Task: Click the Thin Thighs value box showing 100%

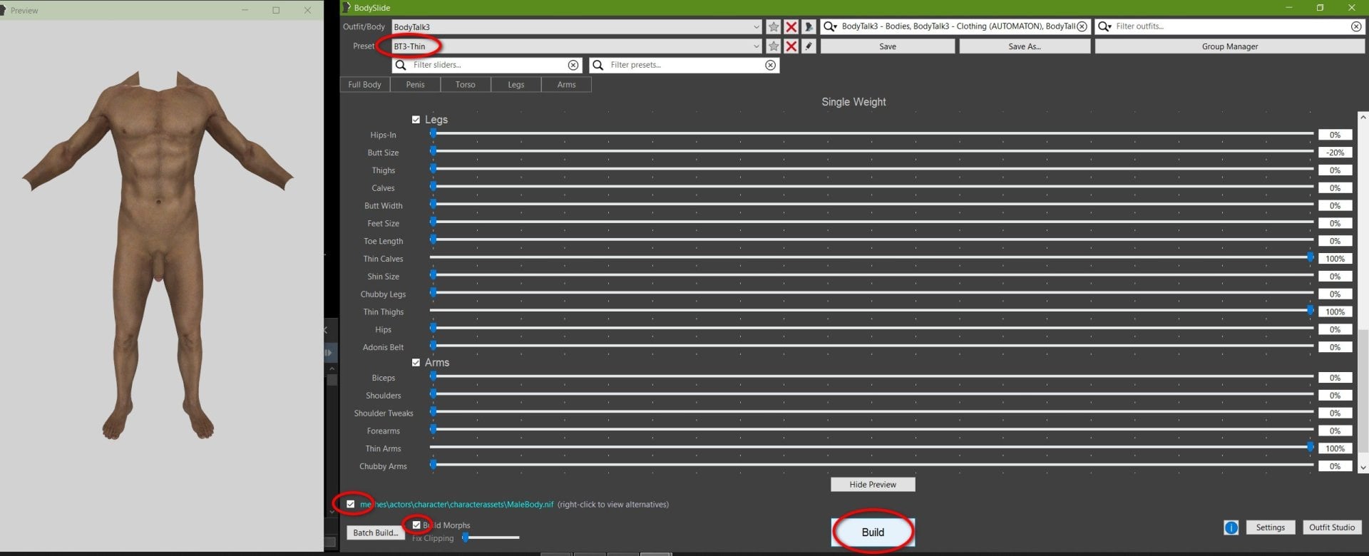Action: [x=1335, y=312]
